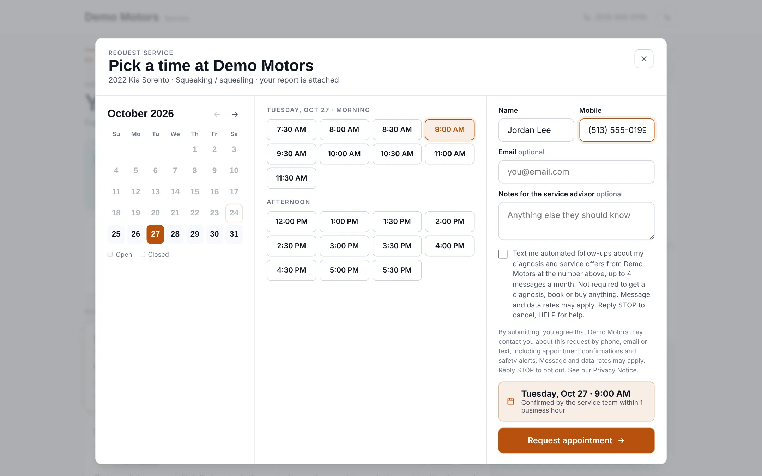Pick October 30 on the calendar
This screenshot has width=762, height=476.
tap(214, 234)
